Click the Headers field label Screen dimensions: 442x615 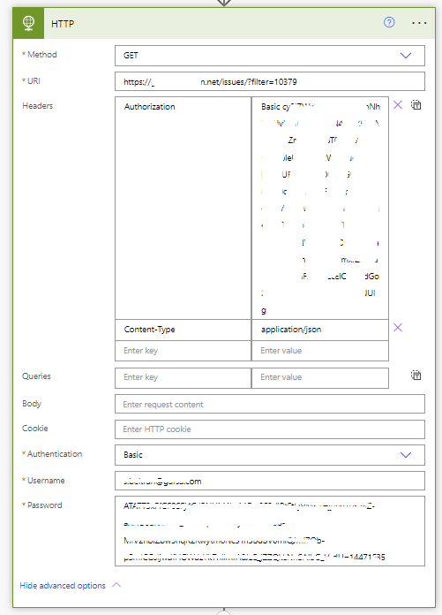click(x=38, y=105)
